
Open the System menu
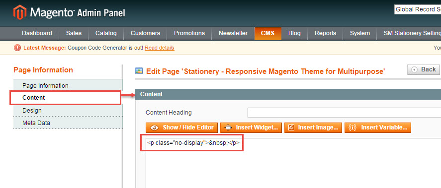tap(360, 33)
